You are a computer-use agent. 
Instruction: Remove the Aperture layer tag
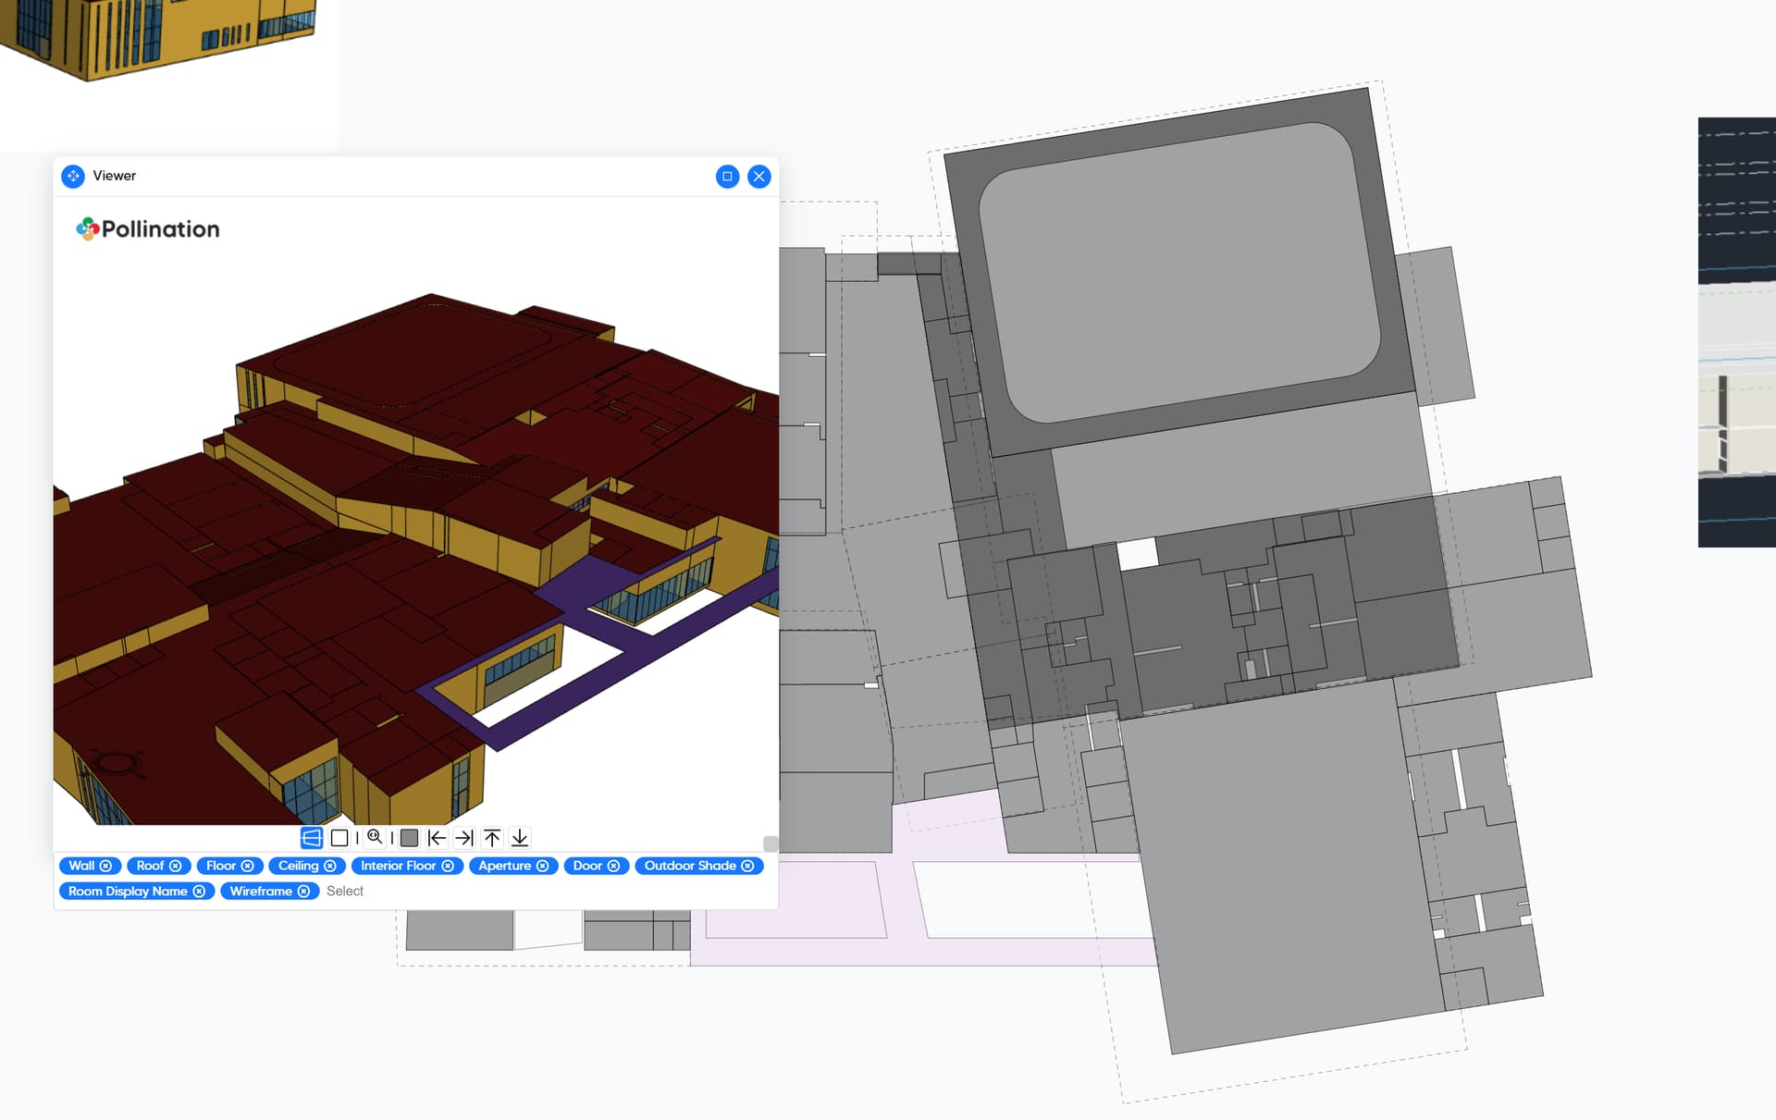543,866
